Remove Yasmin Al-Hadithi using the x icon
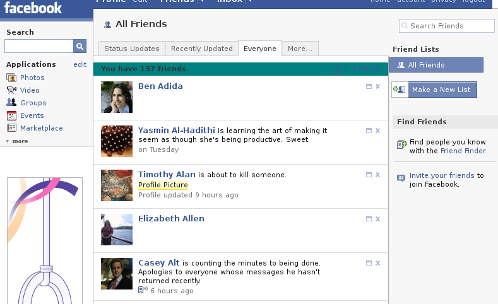This screenshot has width=498, height=304. (x=377, y=131)
